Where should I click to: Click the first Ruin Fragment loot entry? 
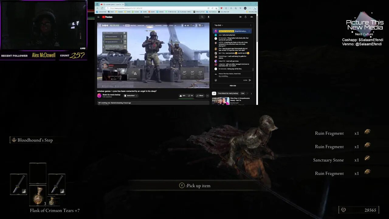pos(343,133)
